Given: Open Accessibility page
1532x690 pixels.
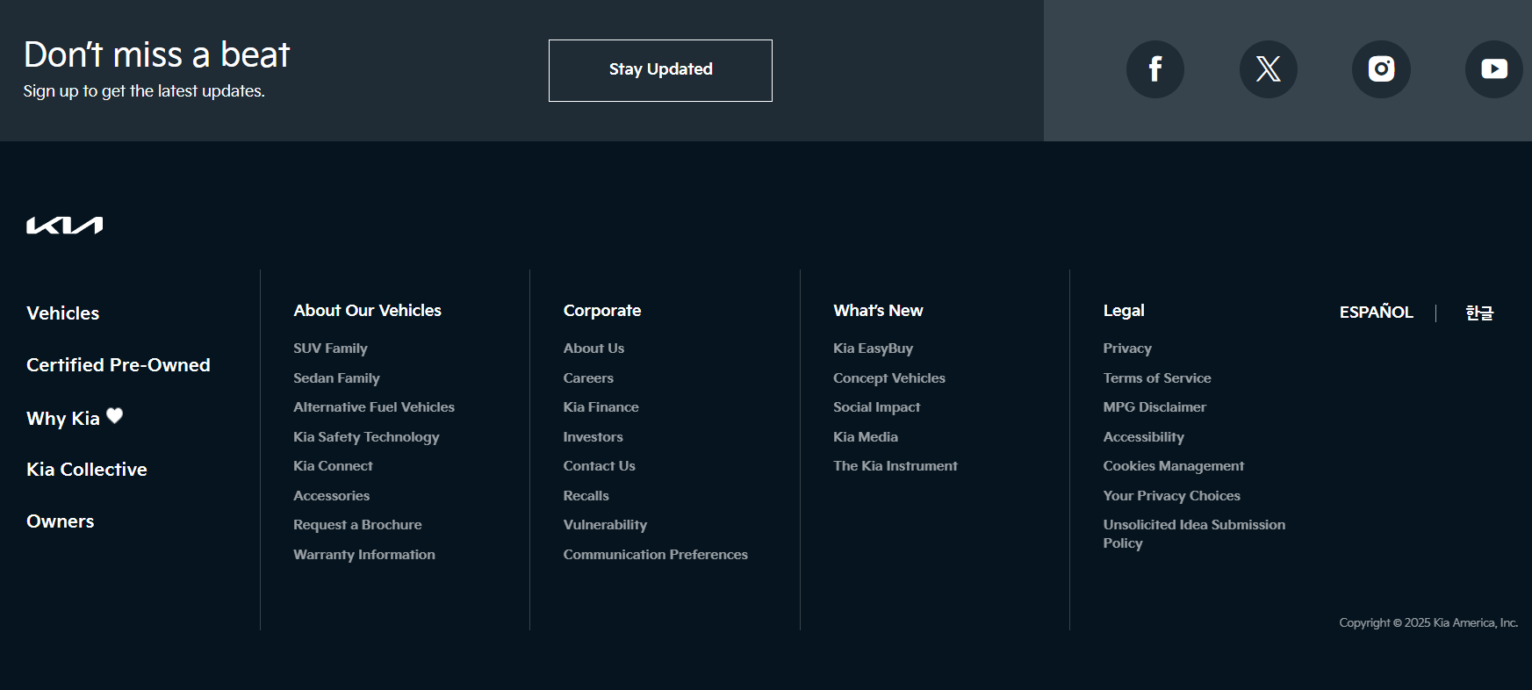Looking at the screenshot, I should click(x=1144, y=437).
